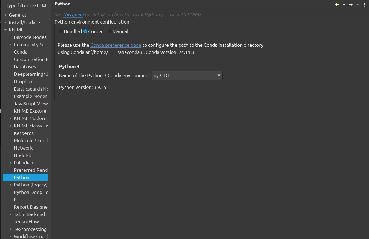This screenshot has height=239, width=369.
Task: Click the 'Conda version: 24.11.3' text
Action: point(170,52)
